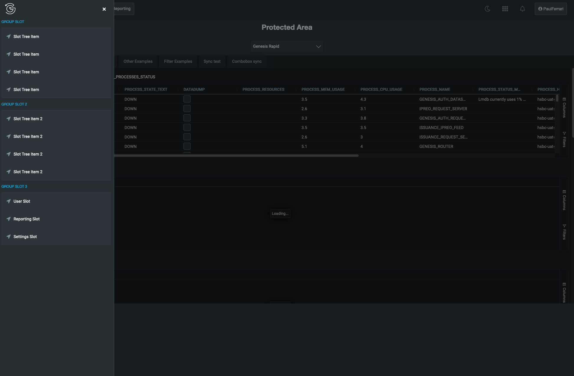Click memory usage value 5.1
This screenshot has height=376, width=574.
(304, 146)
